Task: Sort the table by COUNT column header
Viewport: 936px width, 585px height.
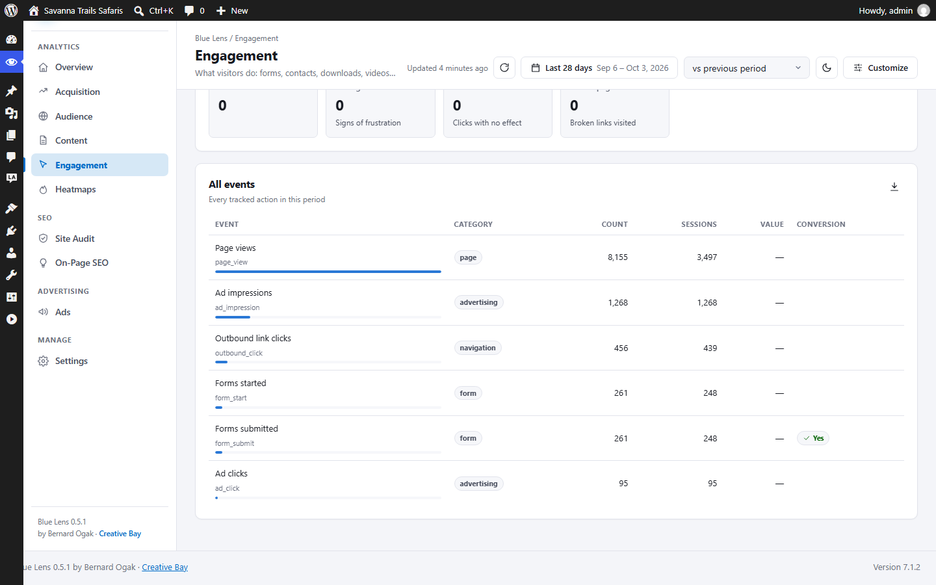Action: click(x=614, y=224)
